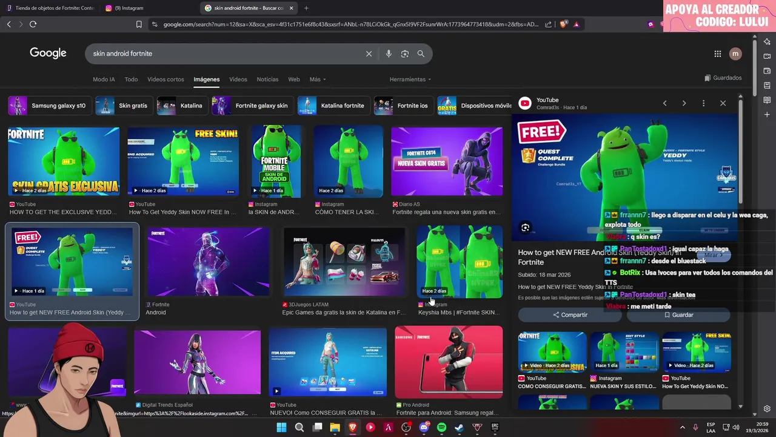Image resolution: width=776 pixels, height=437 pixels.
Task: Reload the page with the refresh icon
Action: tap(33, 24)
